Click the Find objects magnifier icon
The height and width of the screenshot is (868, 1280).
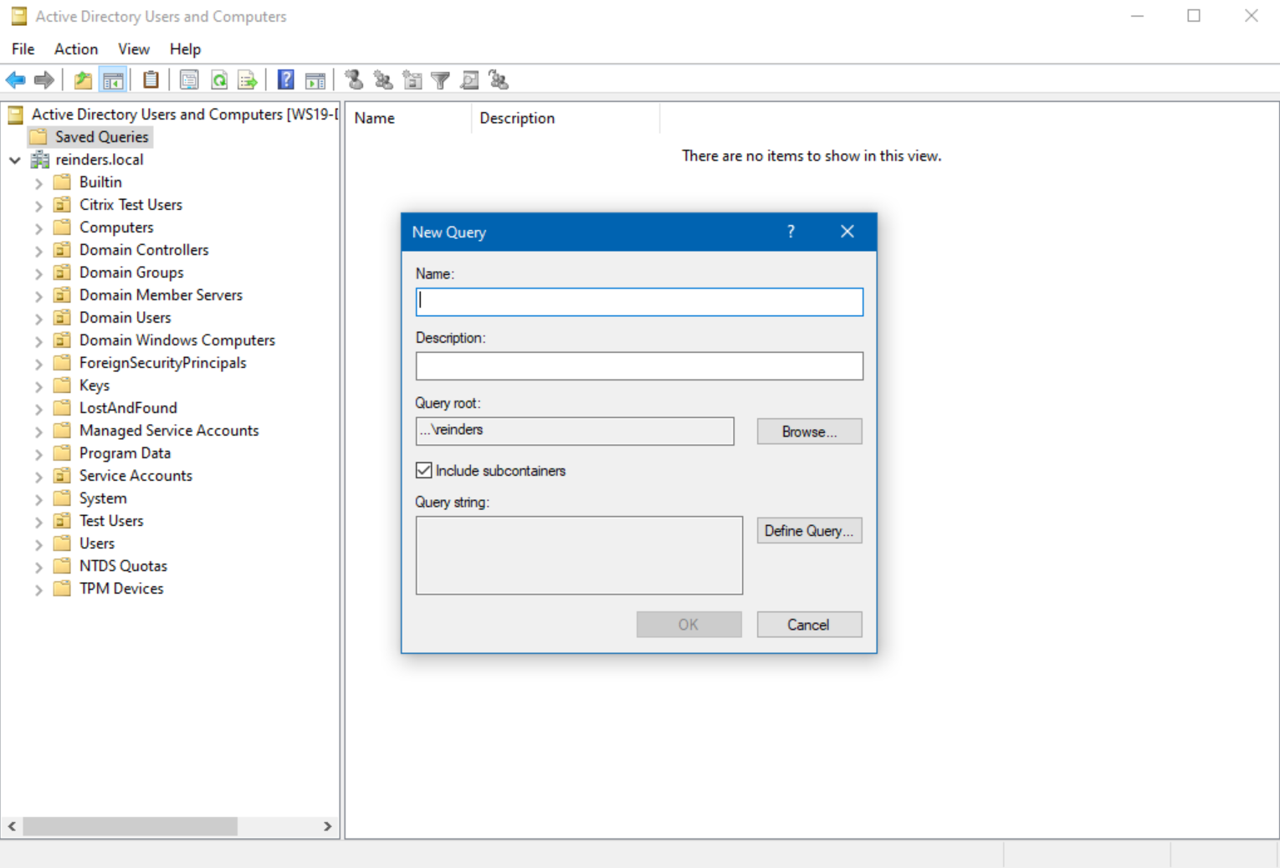[x=470, y=80]
